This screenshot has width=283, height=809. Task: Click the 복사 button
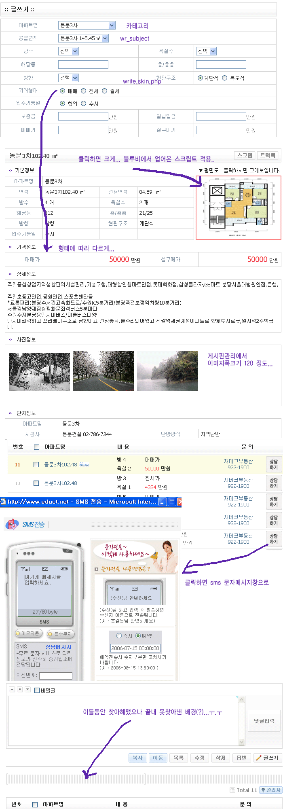pyautogui.click(x=137, y=758)
